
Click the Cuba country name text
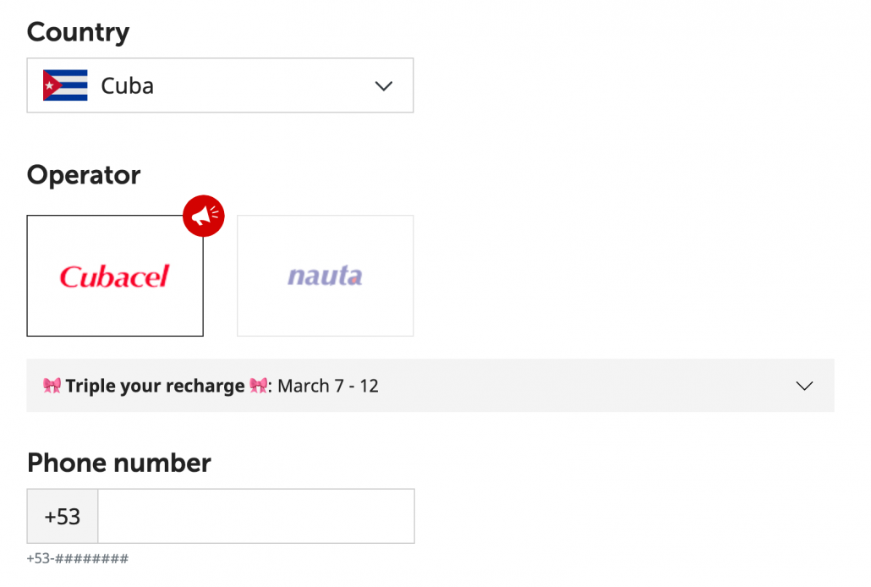(127, 85)
